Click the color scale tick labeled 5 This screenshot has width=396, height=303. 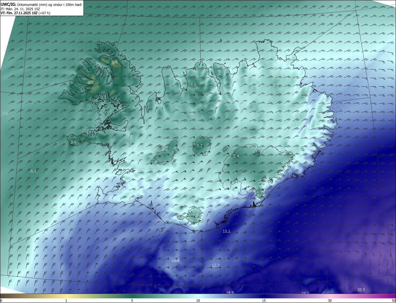pyautogui.click(x=132, y=301)
